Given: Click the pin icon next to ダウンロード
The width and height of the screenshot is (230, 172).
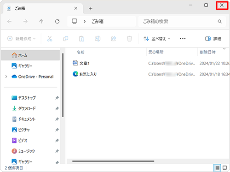Looking at the screenshot, I should (57, 108).
